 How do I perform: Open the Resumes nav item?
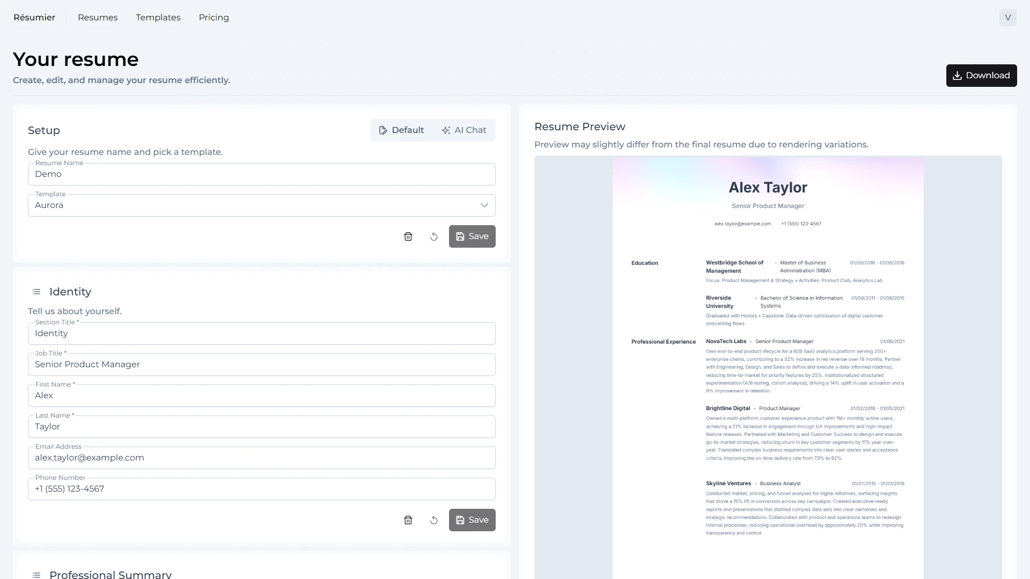[98, 18]
